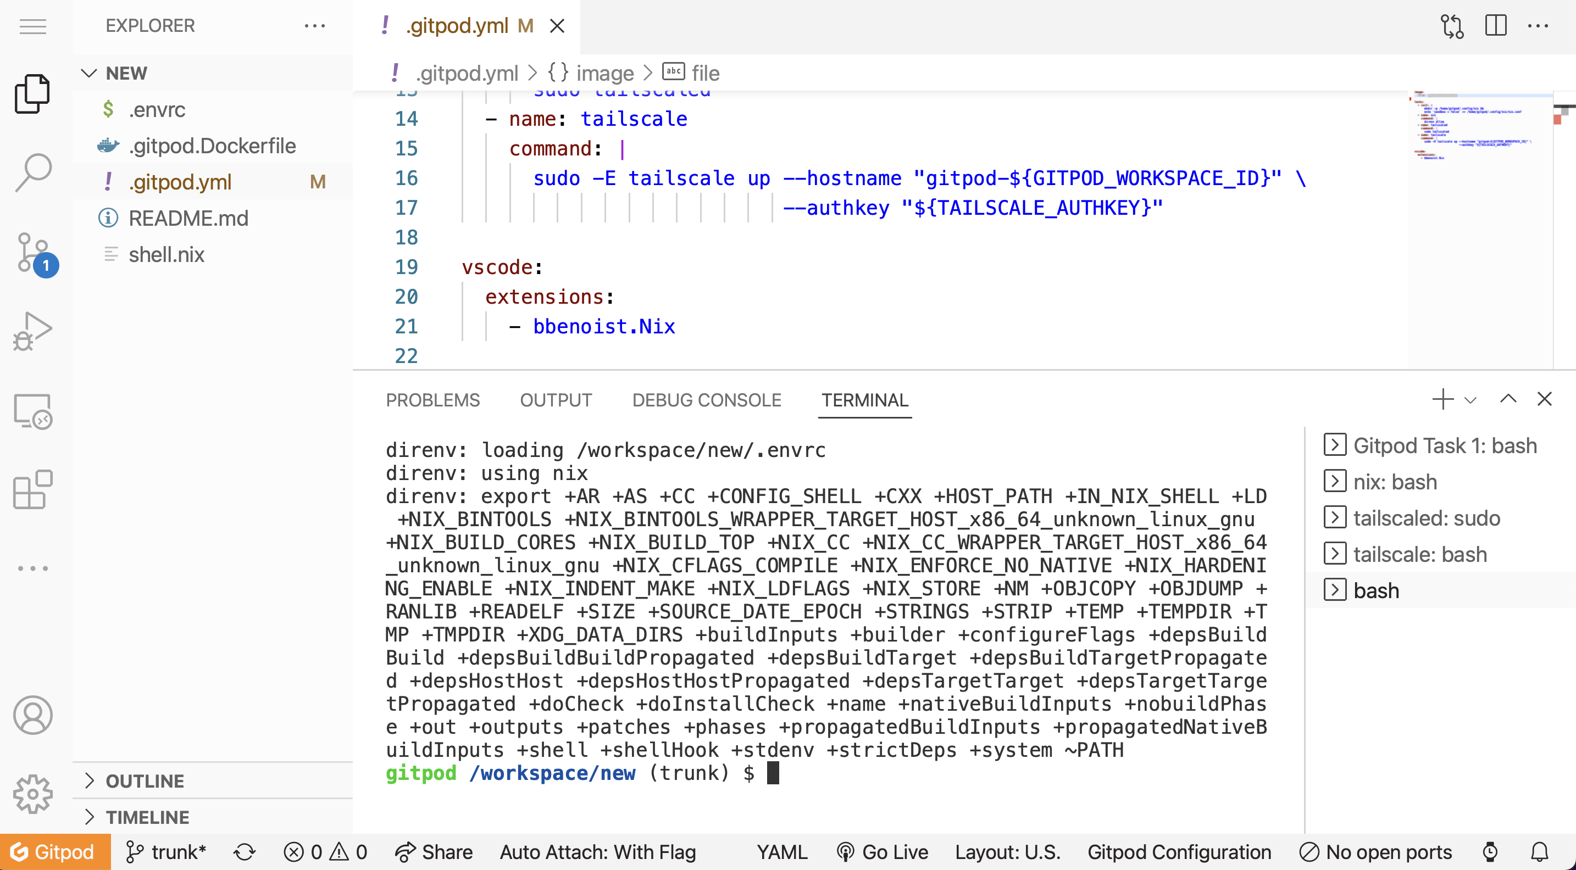
Task: Click Go Live in status bar
Action: [x=882, y=852]
